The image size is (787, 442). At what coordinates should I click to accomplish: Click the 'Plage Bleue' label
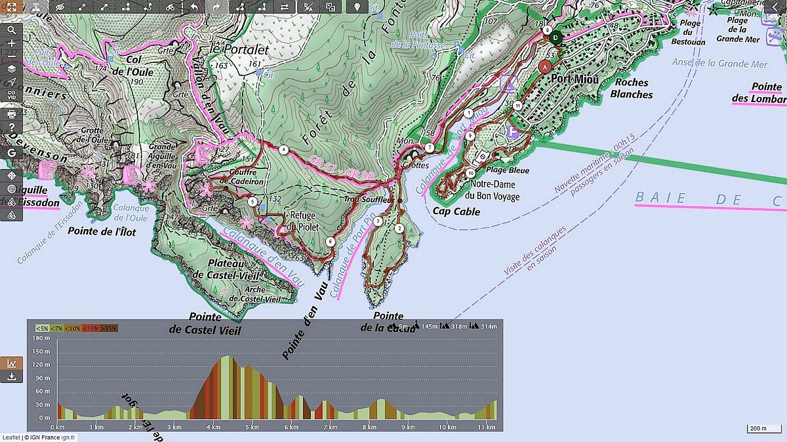508,170
